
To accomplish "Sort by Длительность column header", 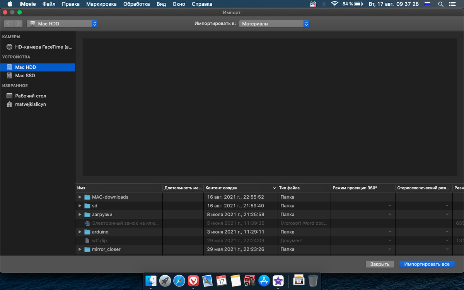I will click(x=183, y=188).
